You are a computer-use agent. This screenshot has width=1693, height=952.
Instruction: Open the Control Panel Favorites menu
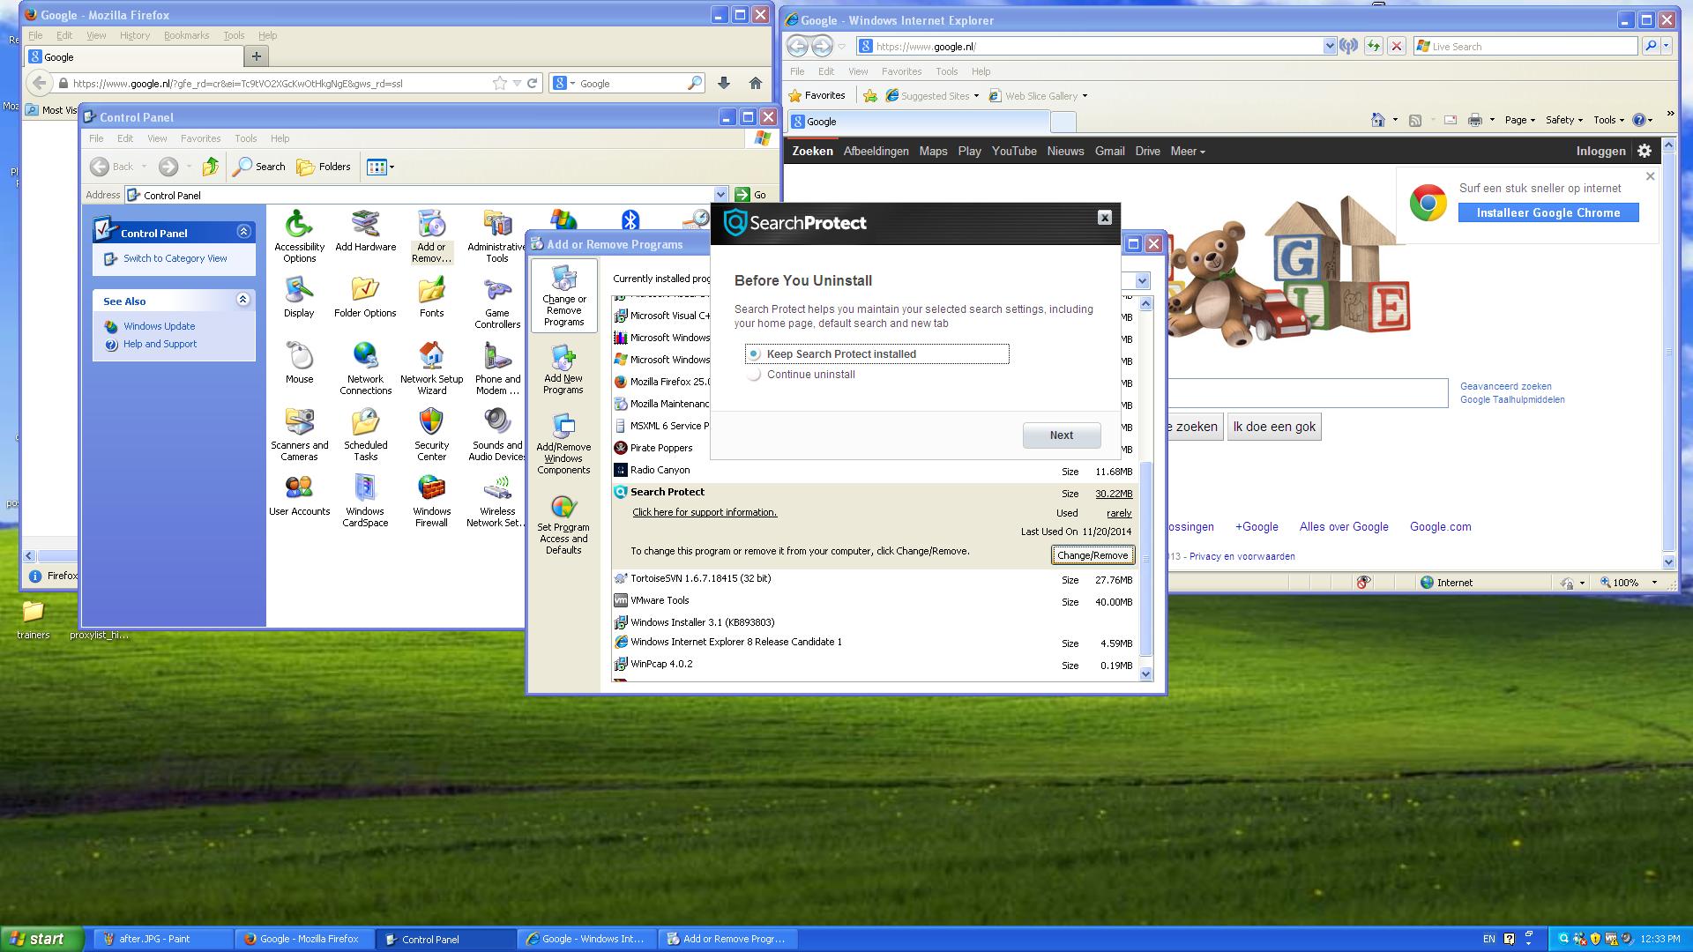click(200, 138)
